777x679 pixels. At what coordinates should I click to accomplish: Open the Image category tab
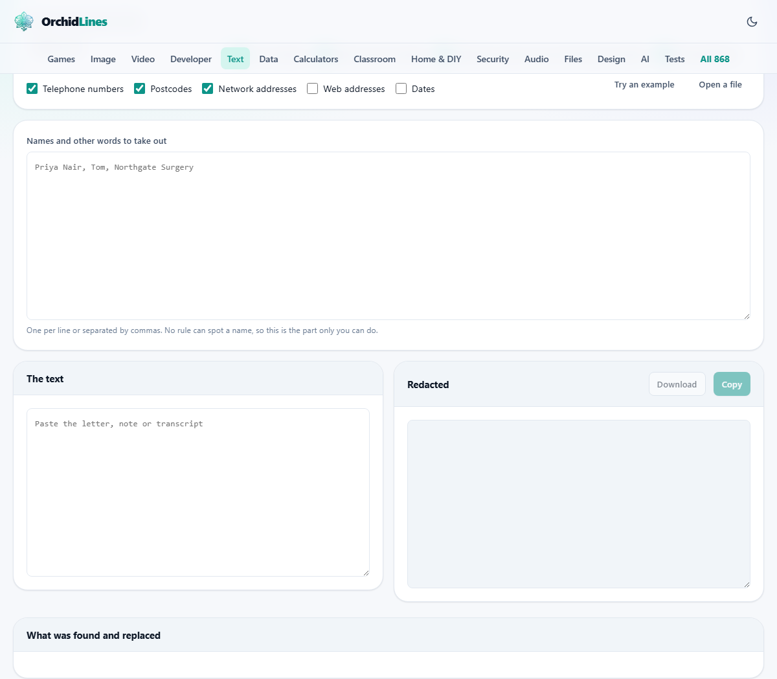(103, 59)
